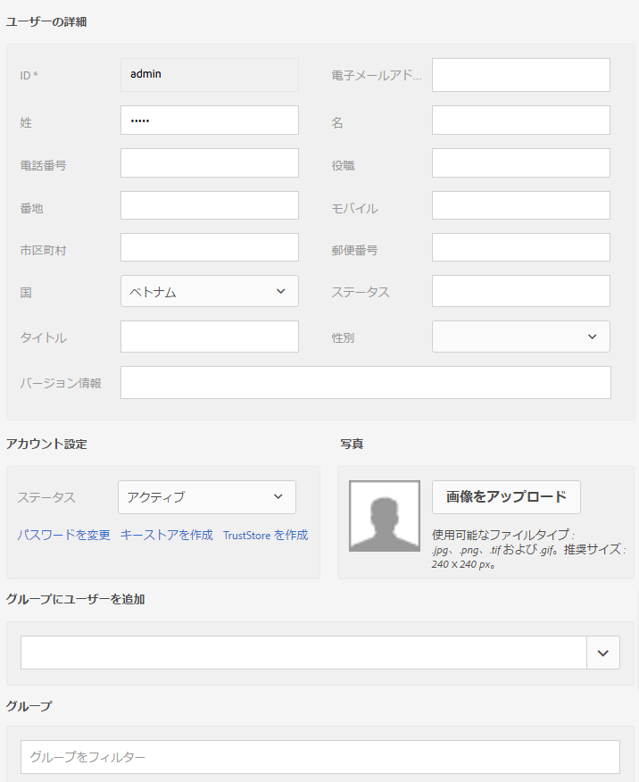The height and width of the screenshot is (782, 639).
Task: Click the 姓 password-style field
Action: [209, 120]
